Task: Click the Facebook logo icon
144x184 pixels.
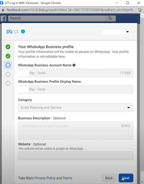Action: (x=4, y=18)
